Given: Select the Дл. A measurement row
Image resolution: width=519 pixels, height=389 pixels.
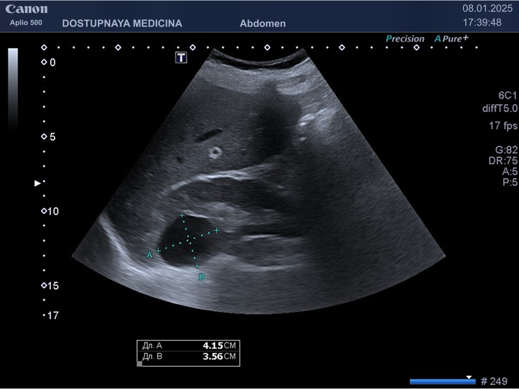Looking at the screenshot, I should (x=188, y=345).
